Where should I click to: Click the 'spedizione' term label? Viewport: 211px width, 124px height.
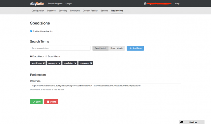(x=37, y=63)
